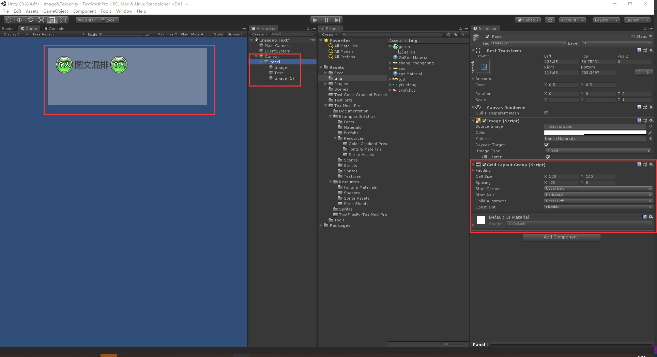The width and height of the screenshot is (657, 357).
Task: Select the Hand tool in the toolbar
Action: pos(8,20)
